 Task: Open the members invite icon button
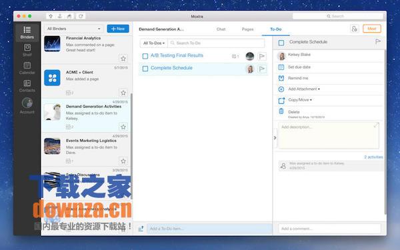point(355,29)
